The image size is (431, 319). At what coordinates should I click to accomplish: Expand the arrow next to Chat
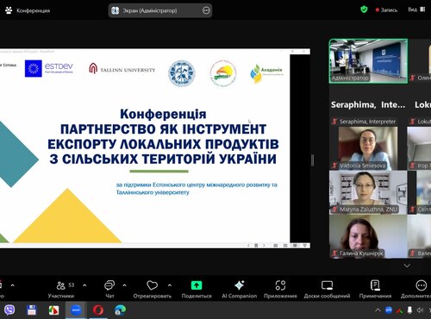(x=124, y=285)
